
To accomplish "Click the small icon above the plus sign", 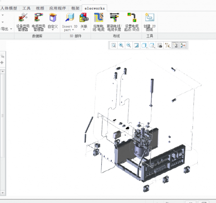I will click(x=2, y=56).
